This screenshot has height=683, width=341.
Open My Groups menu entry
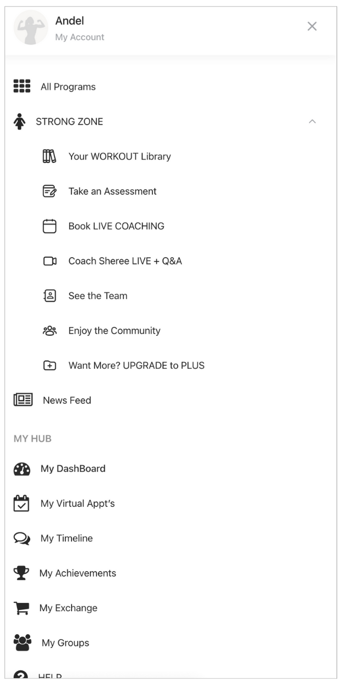tap(65, 643)
